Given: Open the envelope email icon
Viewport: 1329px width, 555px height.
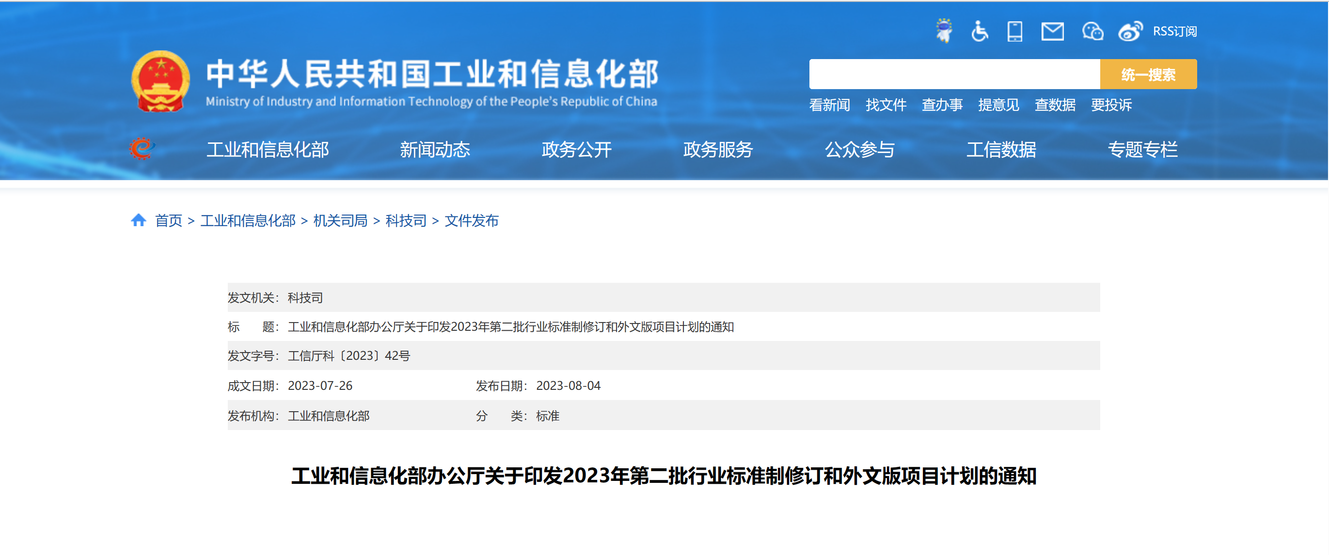Looking at the screenshot, I should pos(1052,31).
